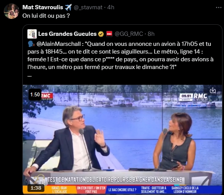
Task: Click the 8h quoted tweet timestamp
Action: pyautogui.click(x=151, y=34)
